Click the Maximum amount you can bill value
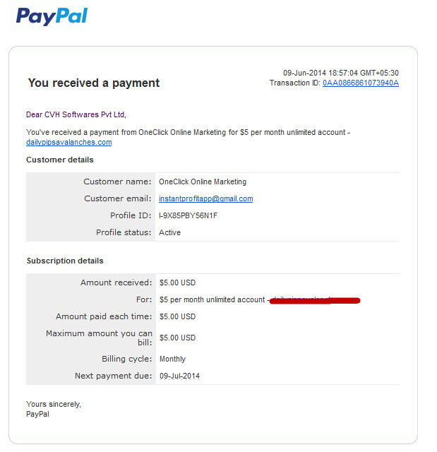The height and width of the screenshot is (452, 437). pyautogui.click(x=177, y=338)
